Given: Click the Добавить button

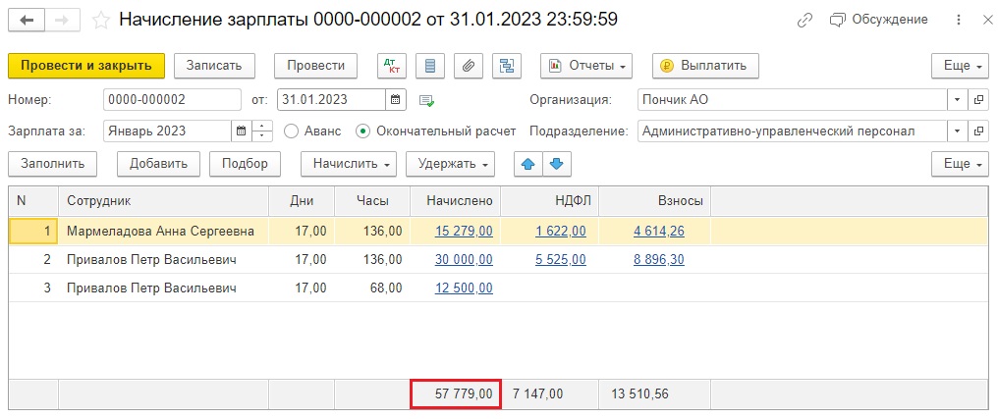Looking at the screenshot, I should [x=158, y=164].
